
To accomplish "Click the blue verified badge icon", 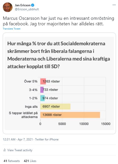I will point(33,5).
